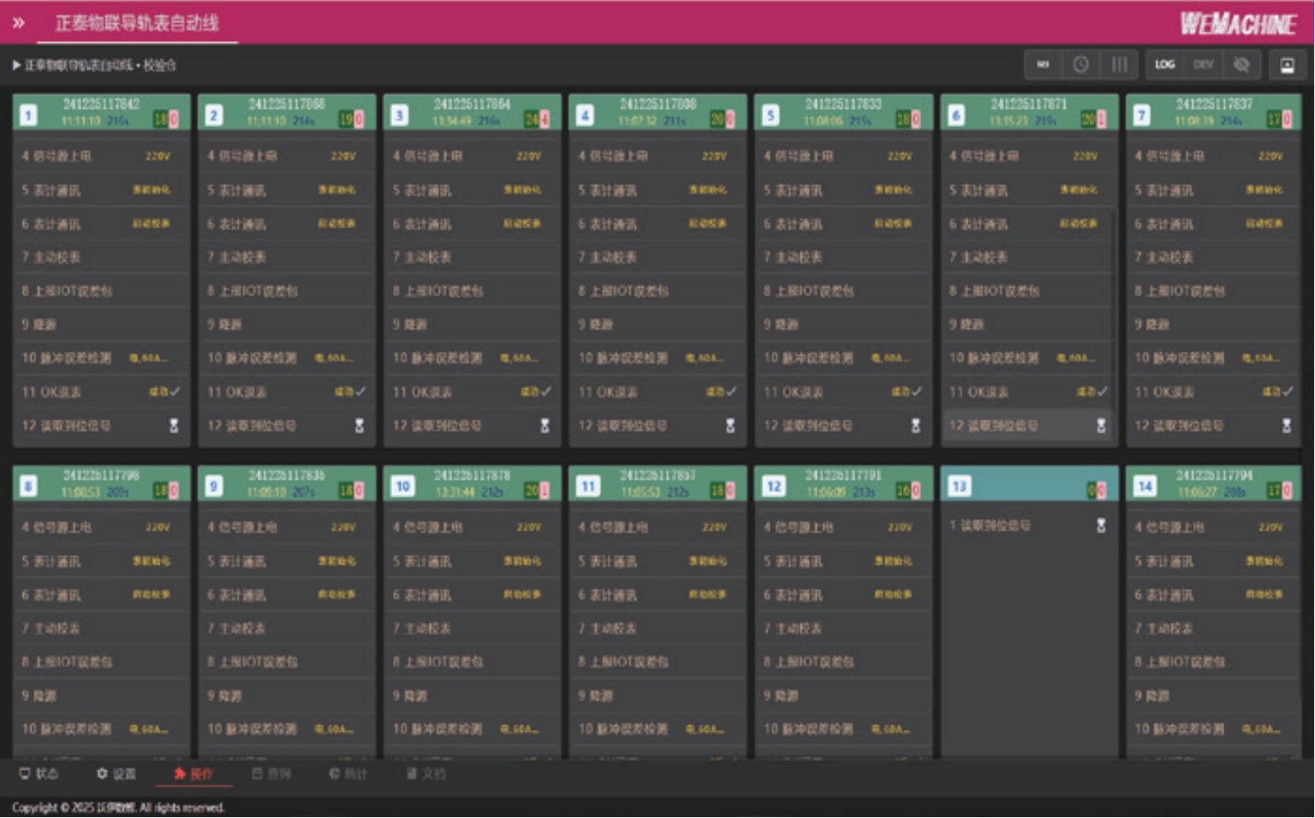Click station 3 header 241225117864

pyautogui.click(x=472, y=104)
